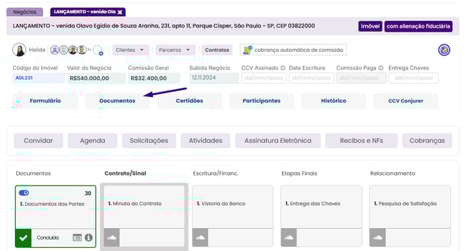Click the Valor do Negócio field

pyautogui.click(x=96, y=78)
